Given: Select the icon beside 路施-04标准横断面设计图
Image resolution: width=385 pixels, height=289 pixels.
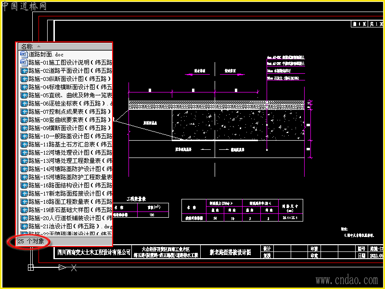Looking at the screenshot, I should [x=24, y=87].
